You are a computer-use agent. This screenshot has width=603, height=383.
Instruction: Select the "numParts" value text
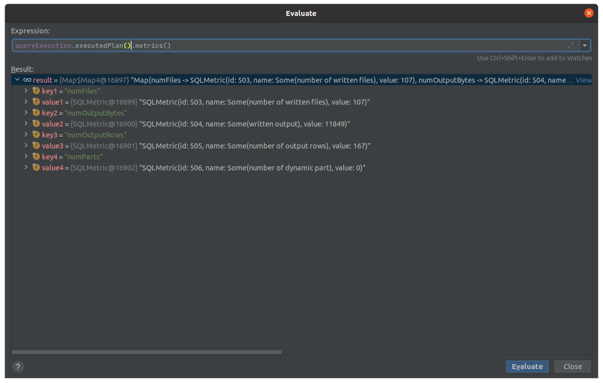(84, 157)
